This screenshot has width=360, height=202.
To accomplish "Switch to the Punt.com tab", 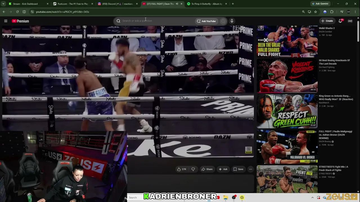I will tap(73, 4).
